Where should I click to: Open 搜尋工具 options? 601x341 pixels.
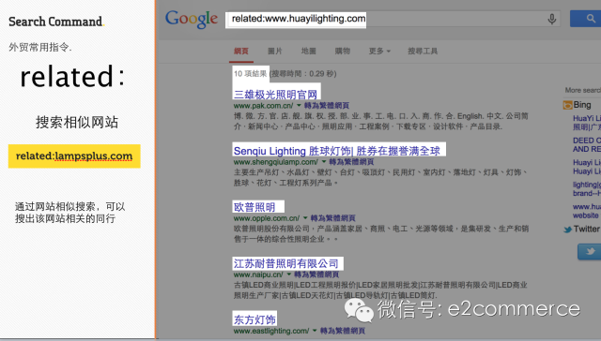click(x=423, y=51)
